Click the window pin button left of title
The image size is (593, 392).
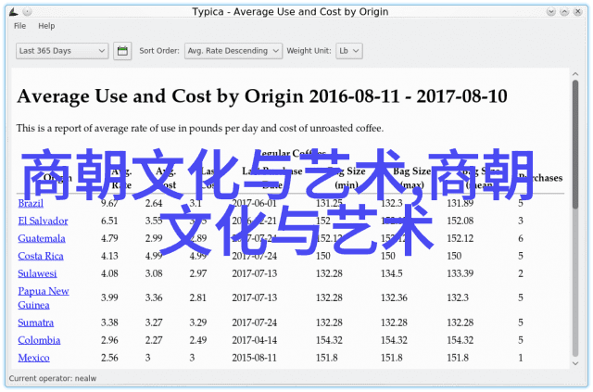coord(27,12)
